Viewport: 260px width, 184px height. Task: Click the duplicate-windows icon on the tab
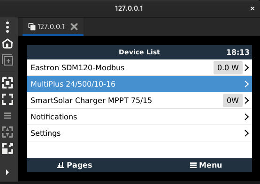[x=32, y=27]
